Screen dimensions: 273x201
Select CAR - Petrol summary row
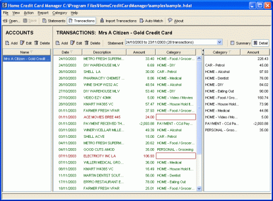click(236, 65)
